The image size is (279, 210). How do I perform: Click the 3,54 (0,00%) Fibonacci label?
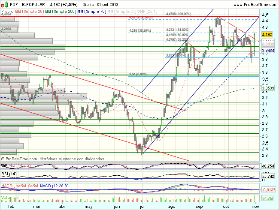[138, 74]
